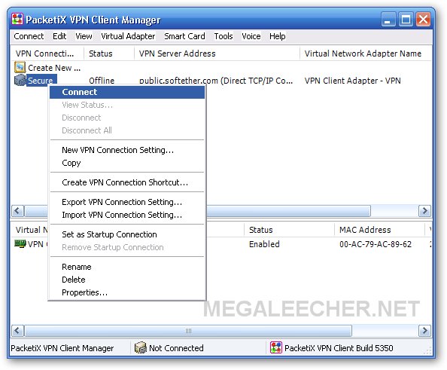Click PacketiX VPN Client Build 5350 text
Viewport: 447px width, 370px height.
[339, 348]
